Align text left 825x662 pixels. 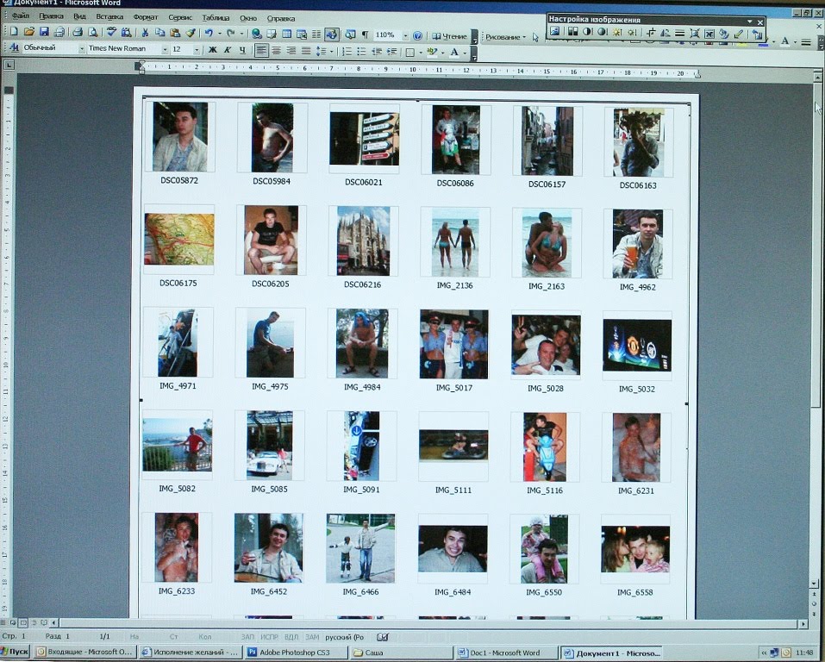click(261, 51)
